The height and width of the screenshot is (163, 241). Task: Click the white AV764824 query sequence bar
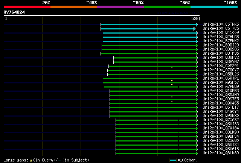click(x=102, y=15)
